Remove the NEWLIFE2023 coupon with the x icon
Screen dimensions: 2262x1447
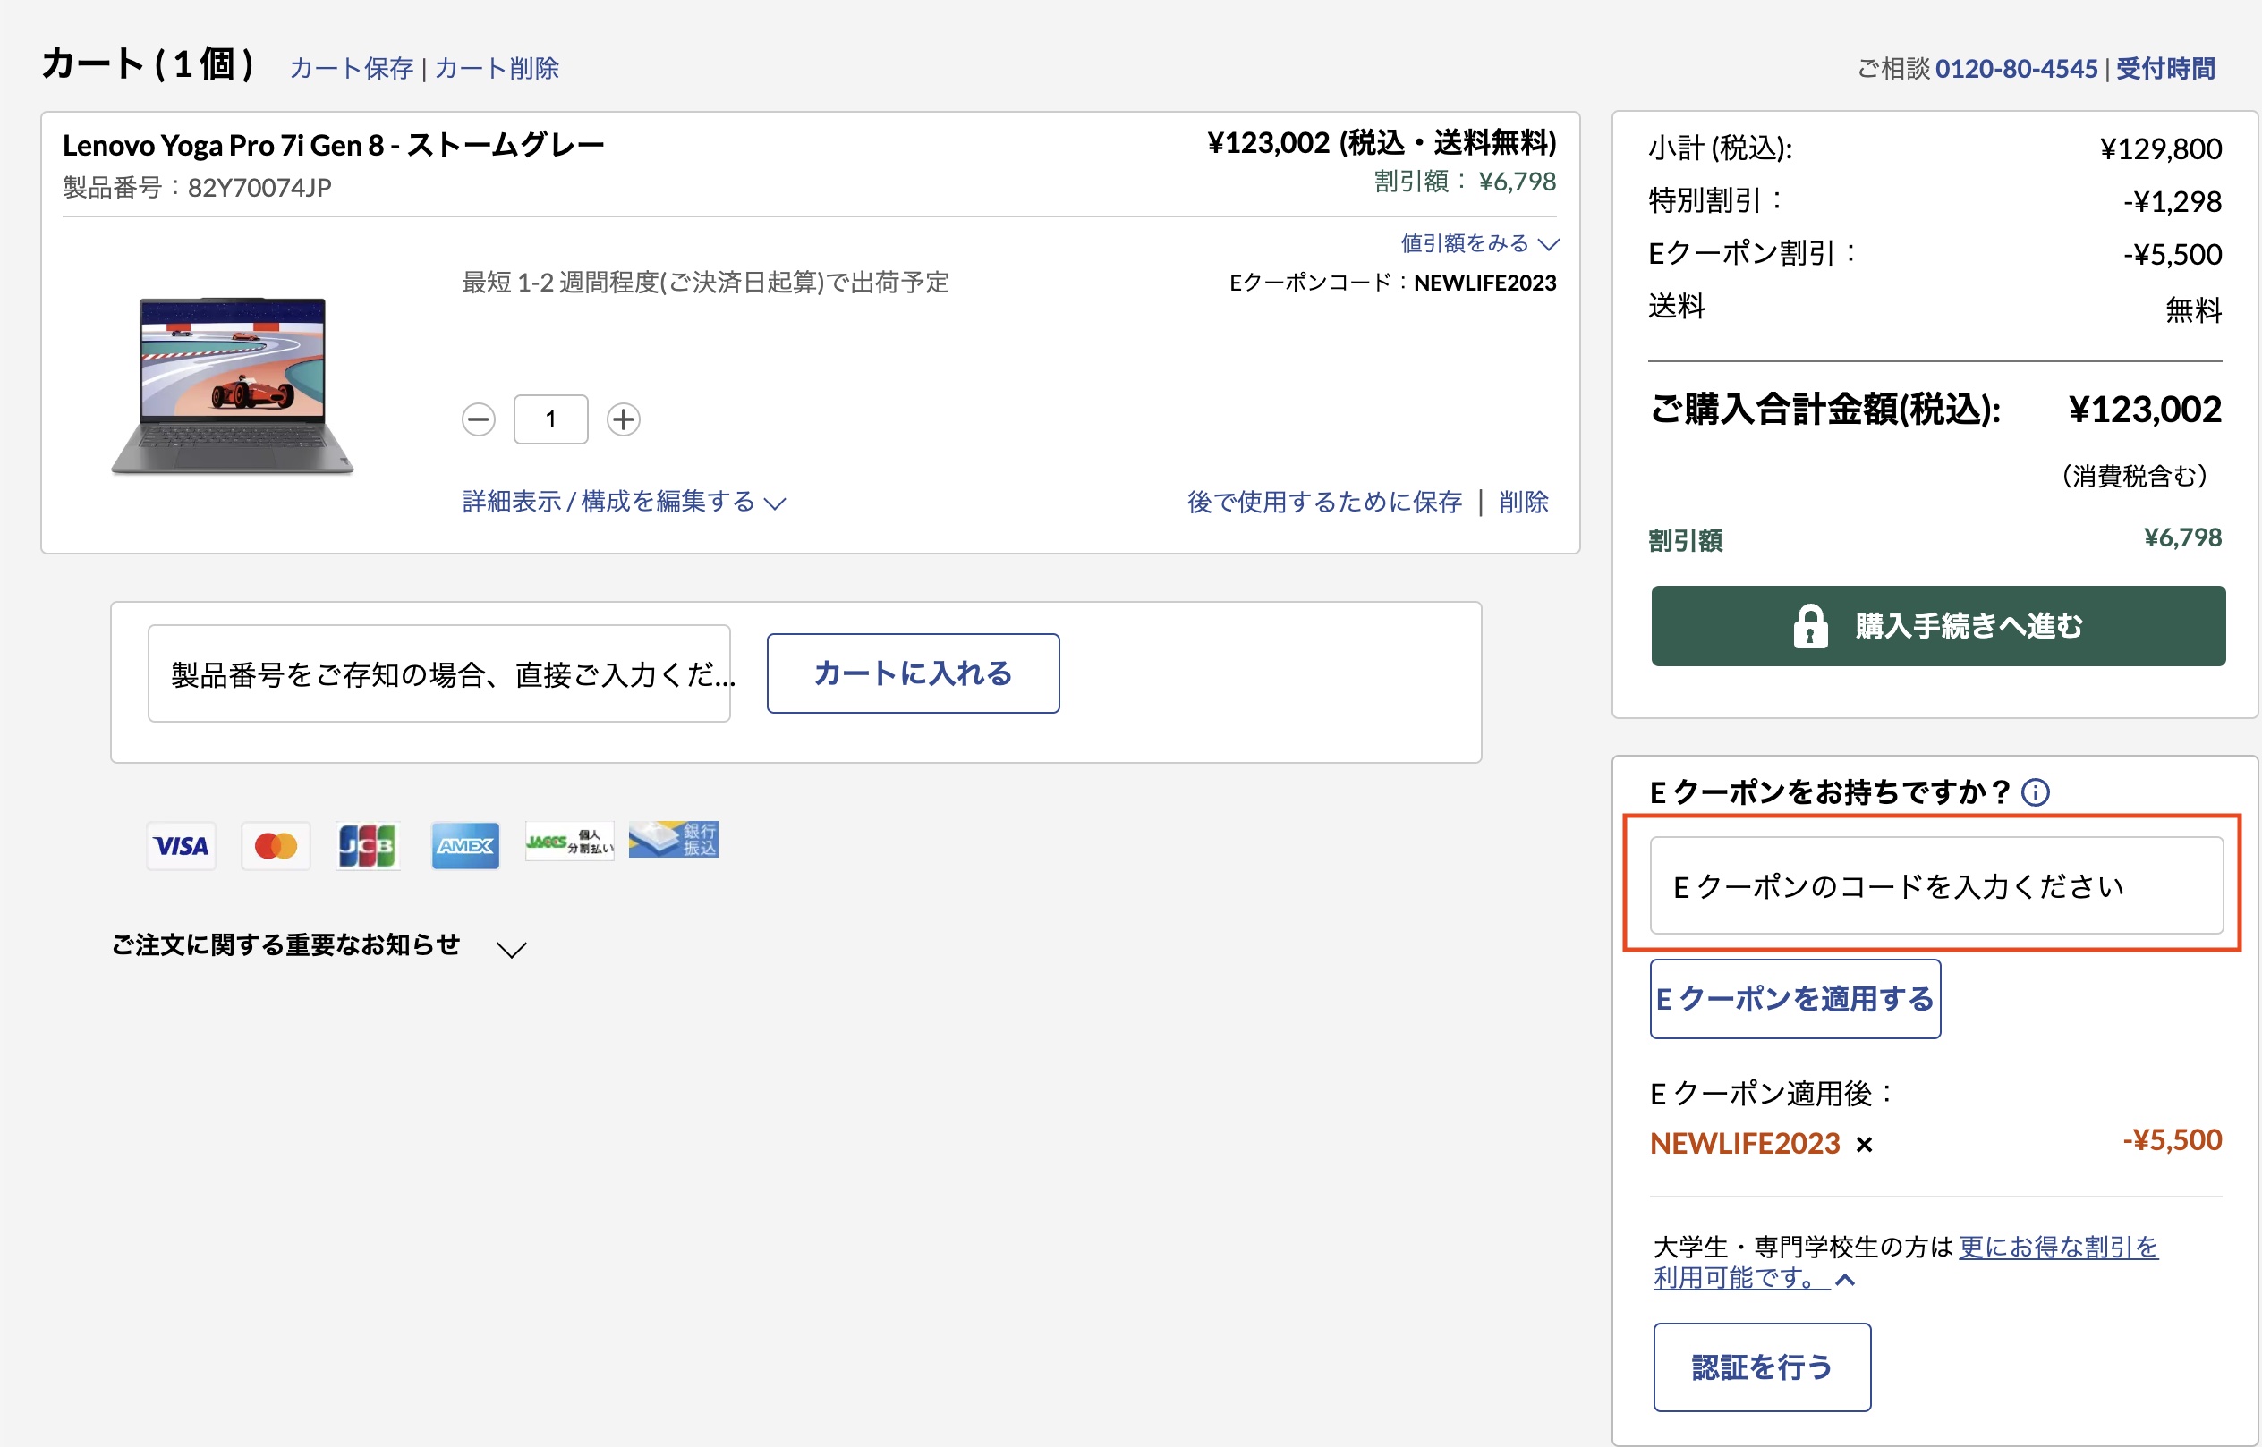coord(1865,1145)
